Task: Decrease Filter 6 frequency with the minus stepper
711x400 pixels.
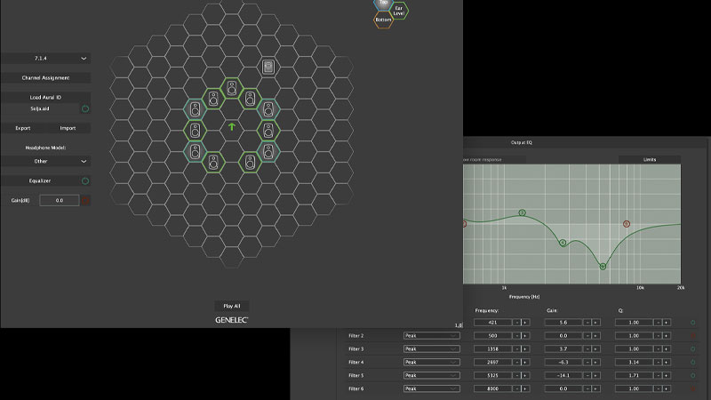Action: (517, 388)
